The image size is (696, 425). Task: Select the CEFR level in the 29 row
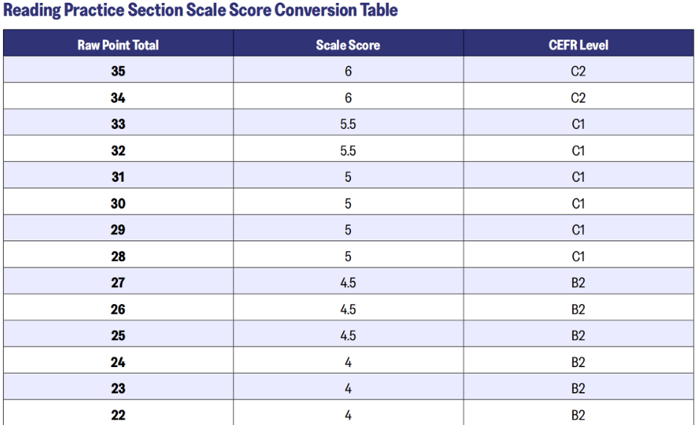(578, 229)
